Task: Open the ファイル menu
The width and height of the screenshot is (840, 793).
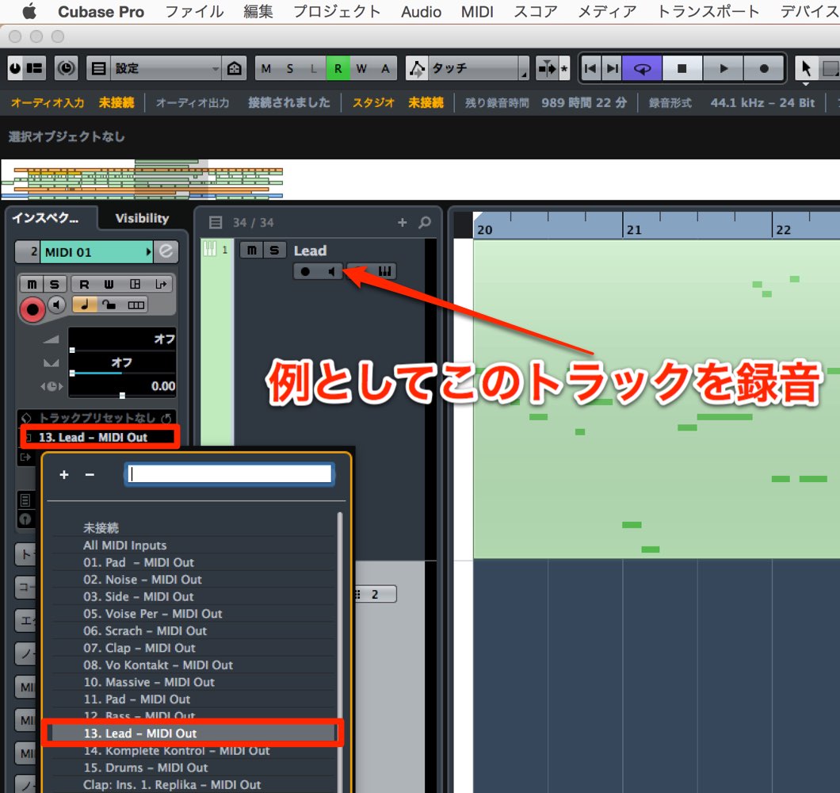Action: point(194,12)
